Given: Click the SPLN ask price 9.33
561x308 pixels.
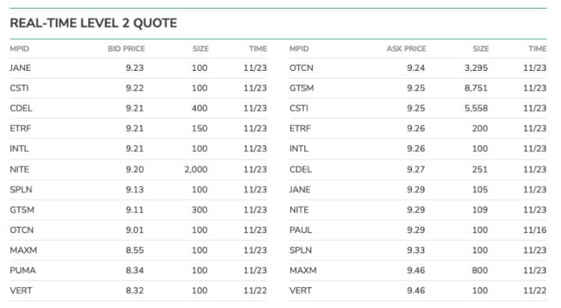Looking at the screenshot, I should [x=416, y=250].
